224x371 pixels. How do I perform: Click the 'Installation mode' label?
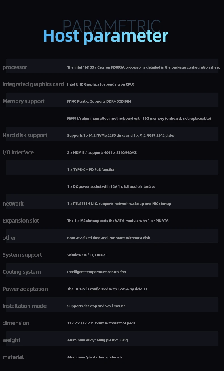point(24,306)
